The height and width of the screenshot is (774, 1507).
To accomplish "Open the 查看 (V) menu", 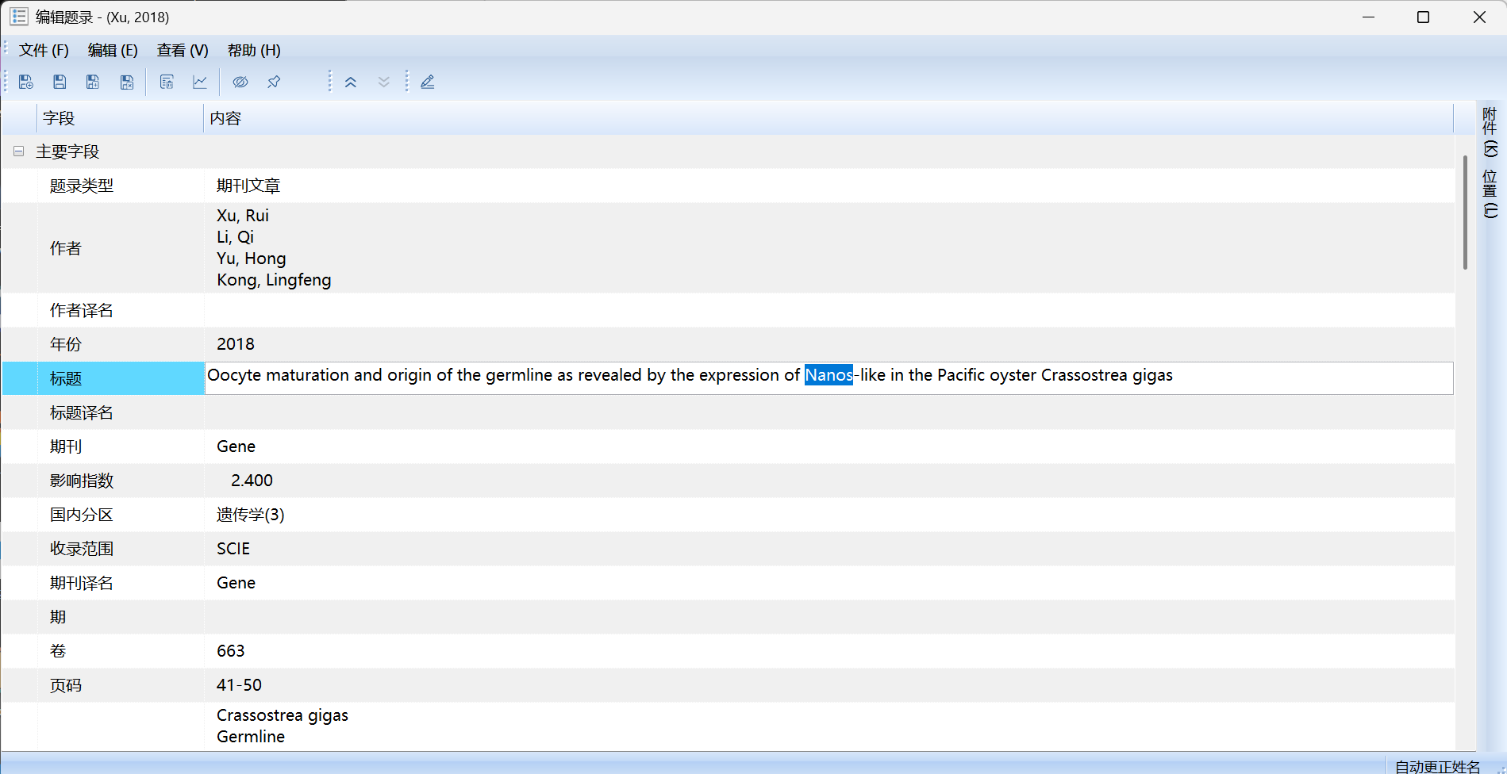I will pyautogui.click(x=183, y=50).
